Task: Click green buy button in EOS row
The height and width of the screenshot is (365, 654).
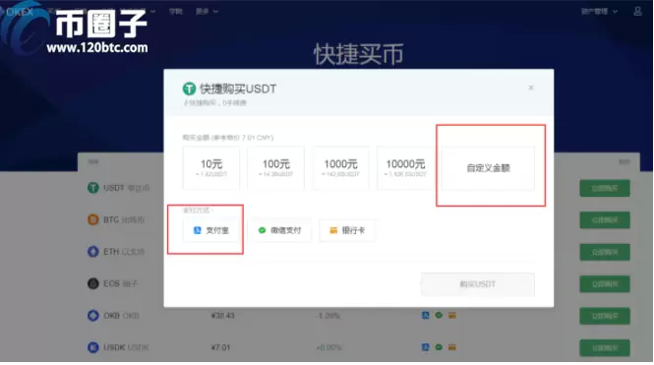Action: coord(605,284)
